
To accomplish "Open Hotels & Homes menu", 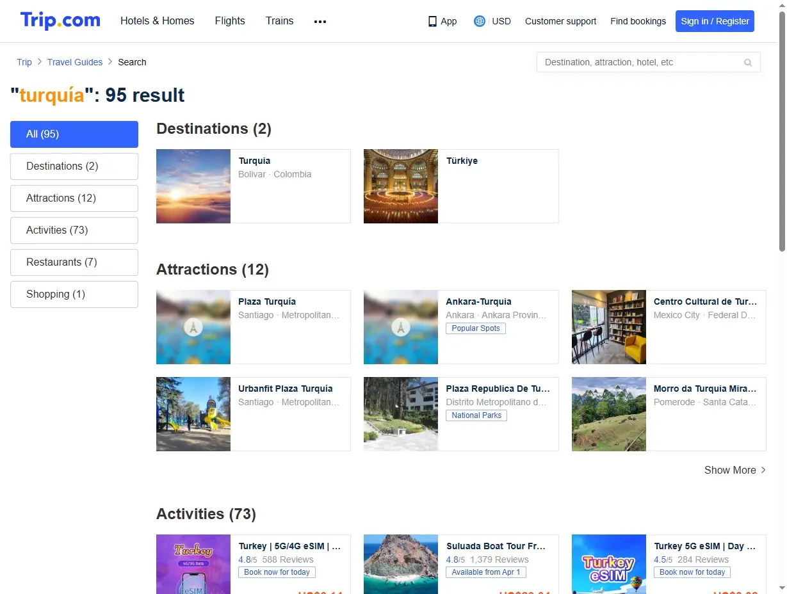I will coord(158,20).
